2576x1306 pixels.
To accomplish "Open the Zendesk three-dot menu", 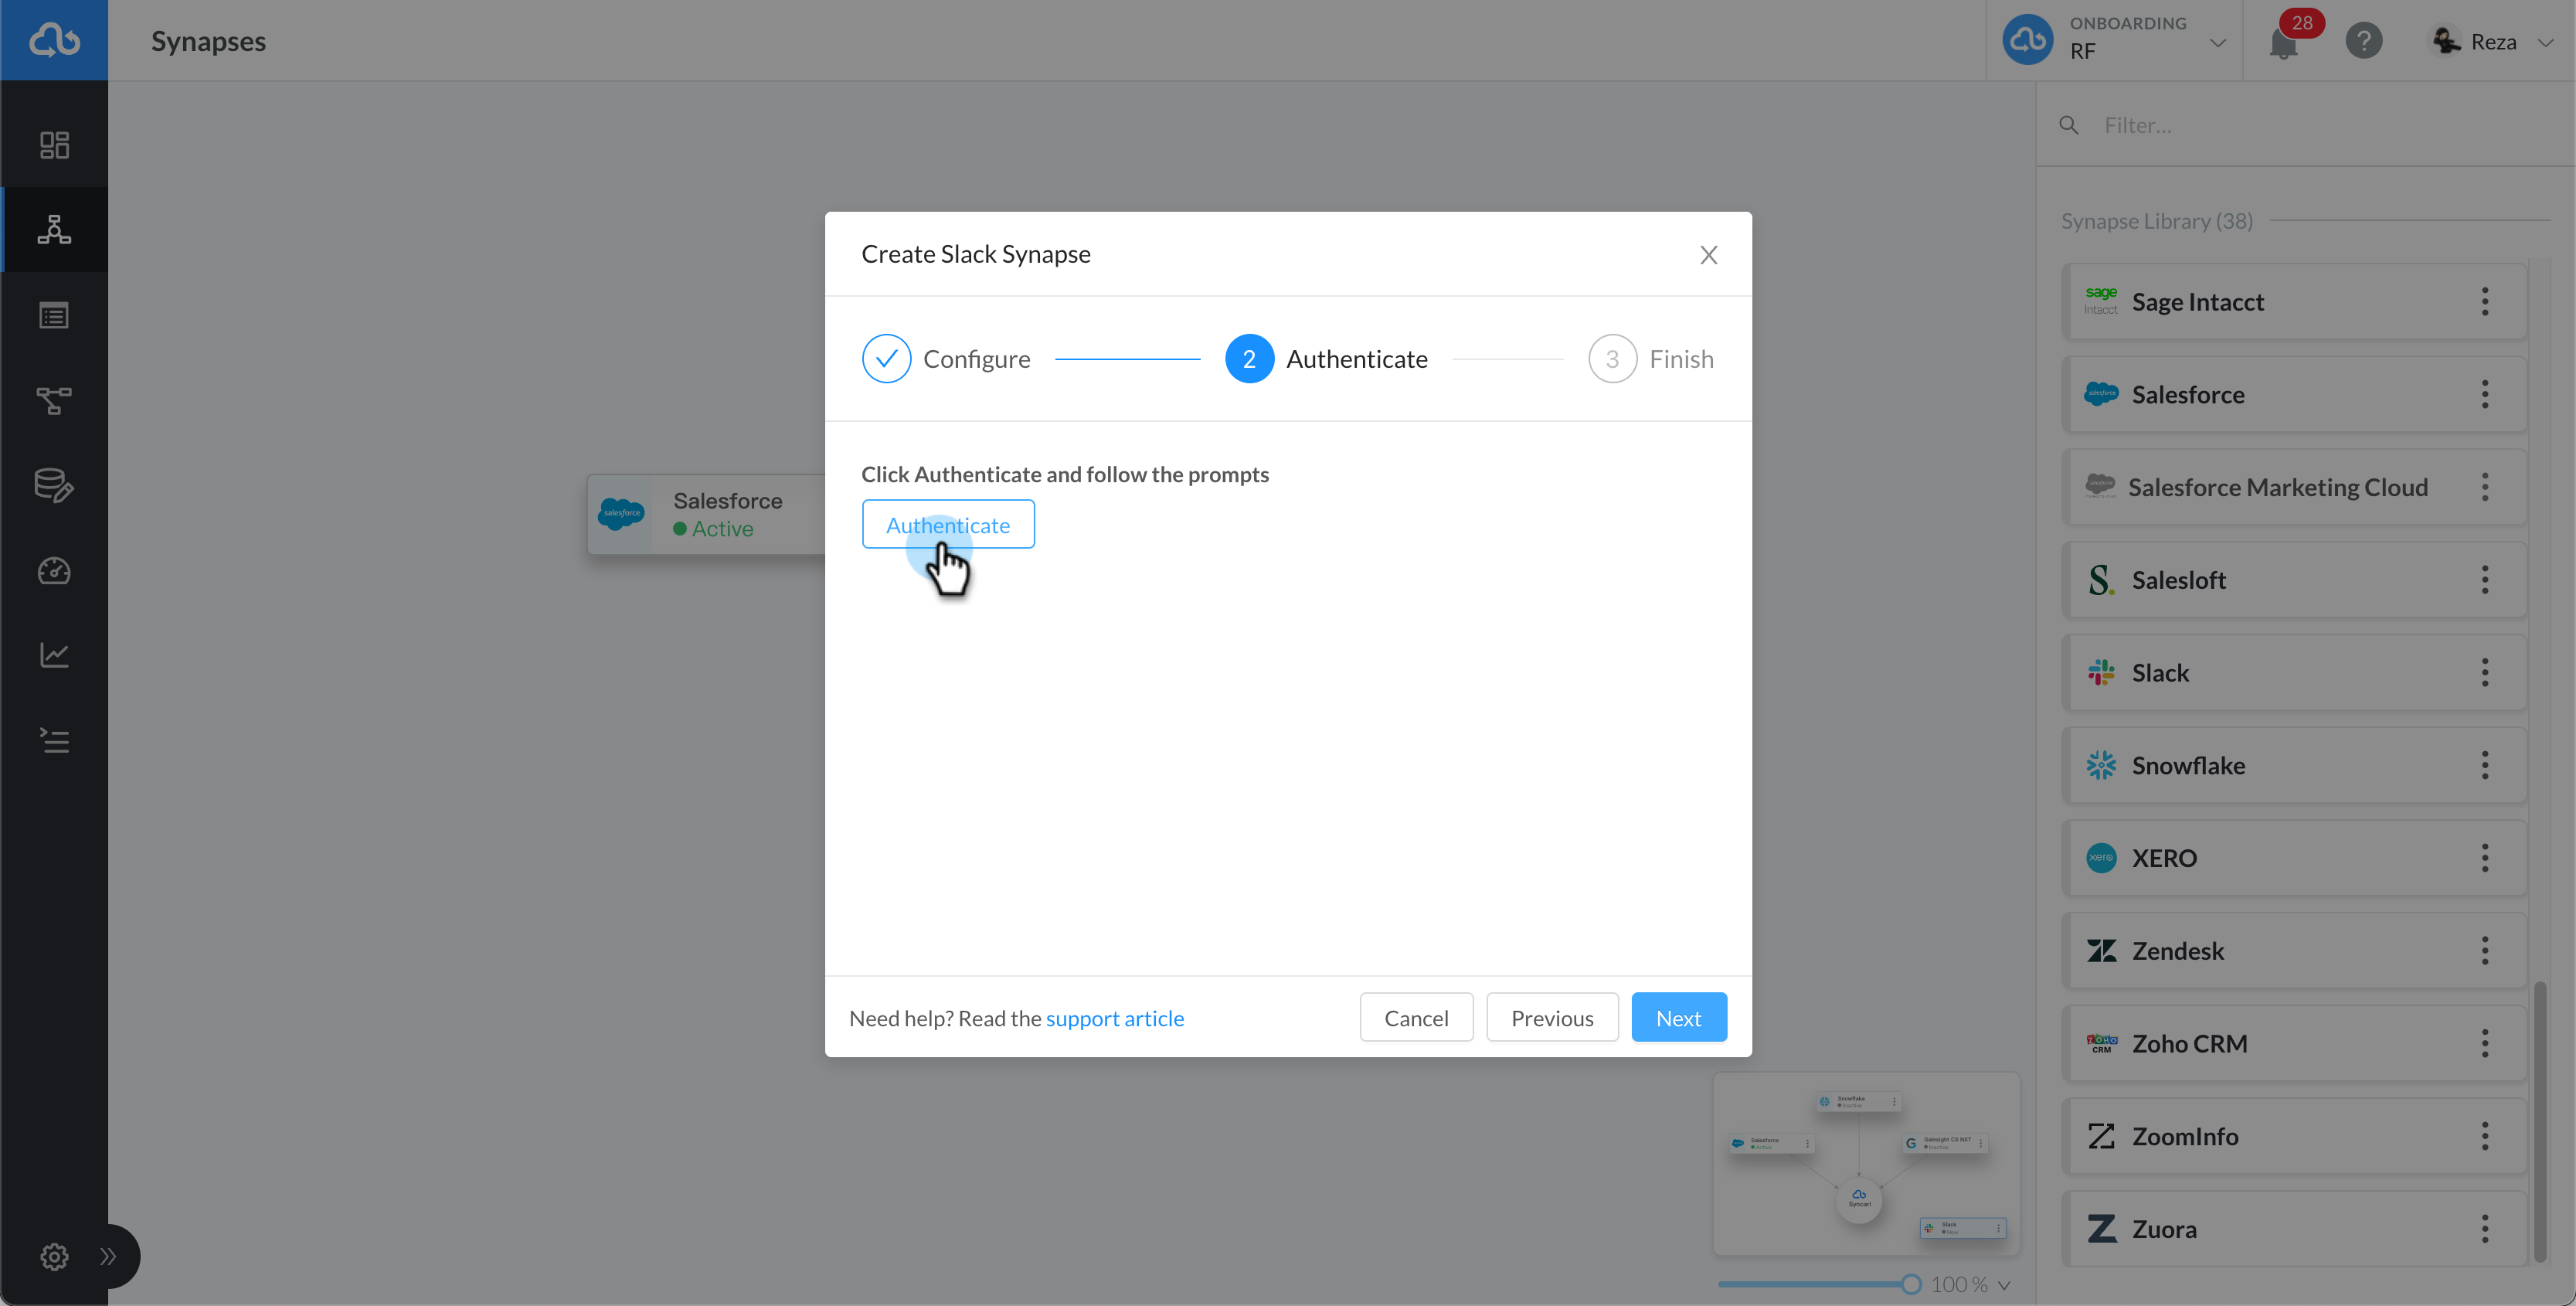I will [2485, 951].
